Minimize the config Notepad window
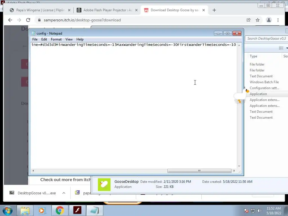This screenshot has width=288, height=216. pyautogui.click(x=218, y=33)
